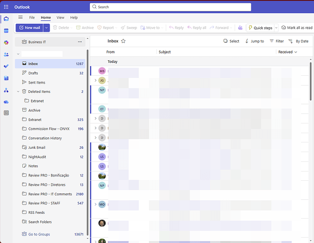This screenshot has width=314, height=243.
Task: Open the New mail dropdown arrow
Action: coord(47,28)
